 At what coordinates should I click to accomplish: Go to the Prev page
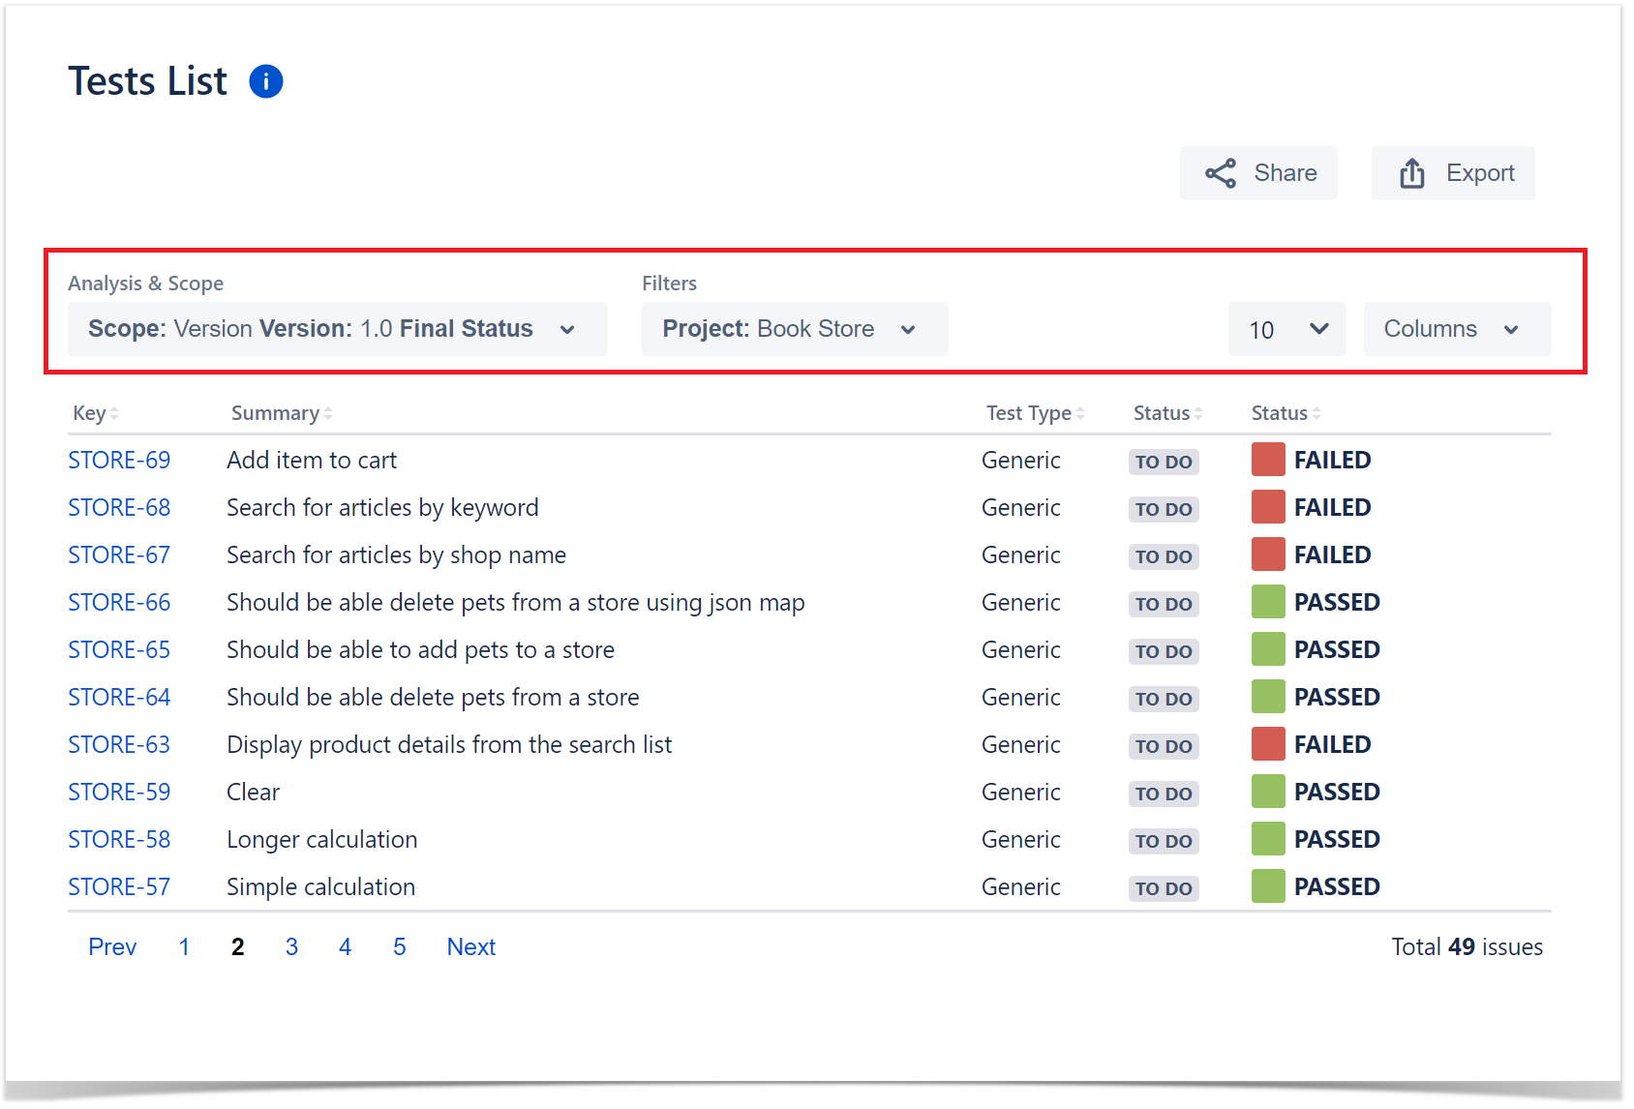click(x=112, y=947)
